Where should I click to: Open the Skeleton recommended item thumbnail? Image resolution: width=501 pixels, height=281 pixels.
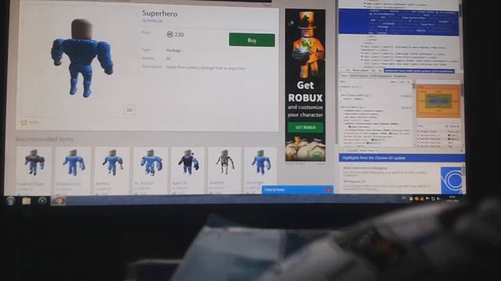(x=225, y=162)
